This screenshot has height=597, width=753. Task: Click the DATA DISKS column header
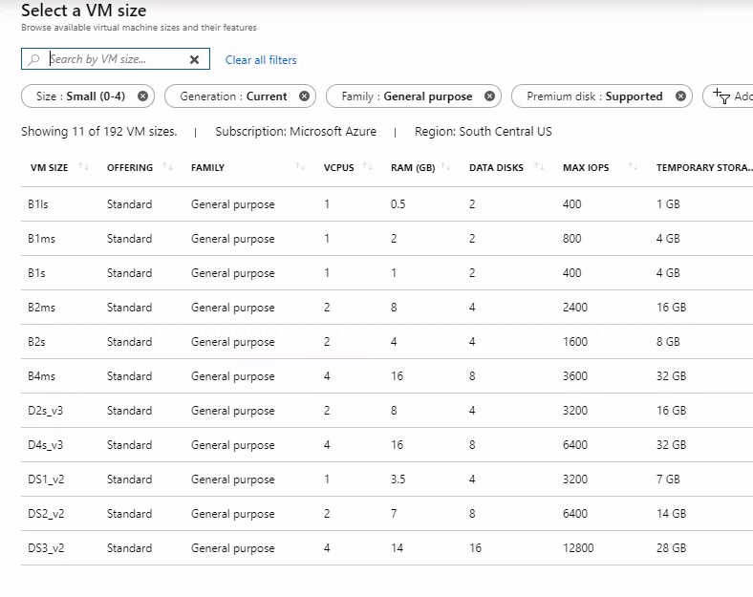496,167
